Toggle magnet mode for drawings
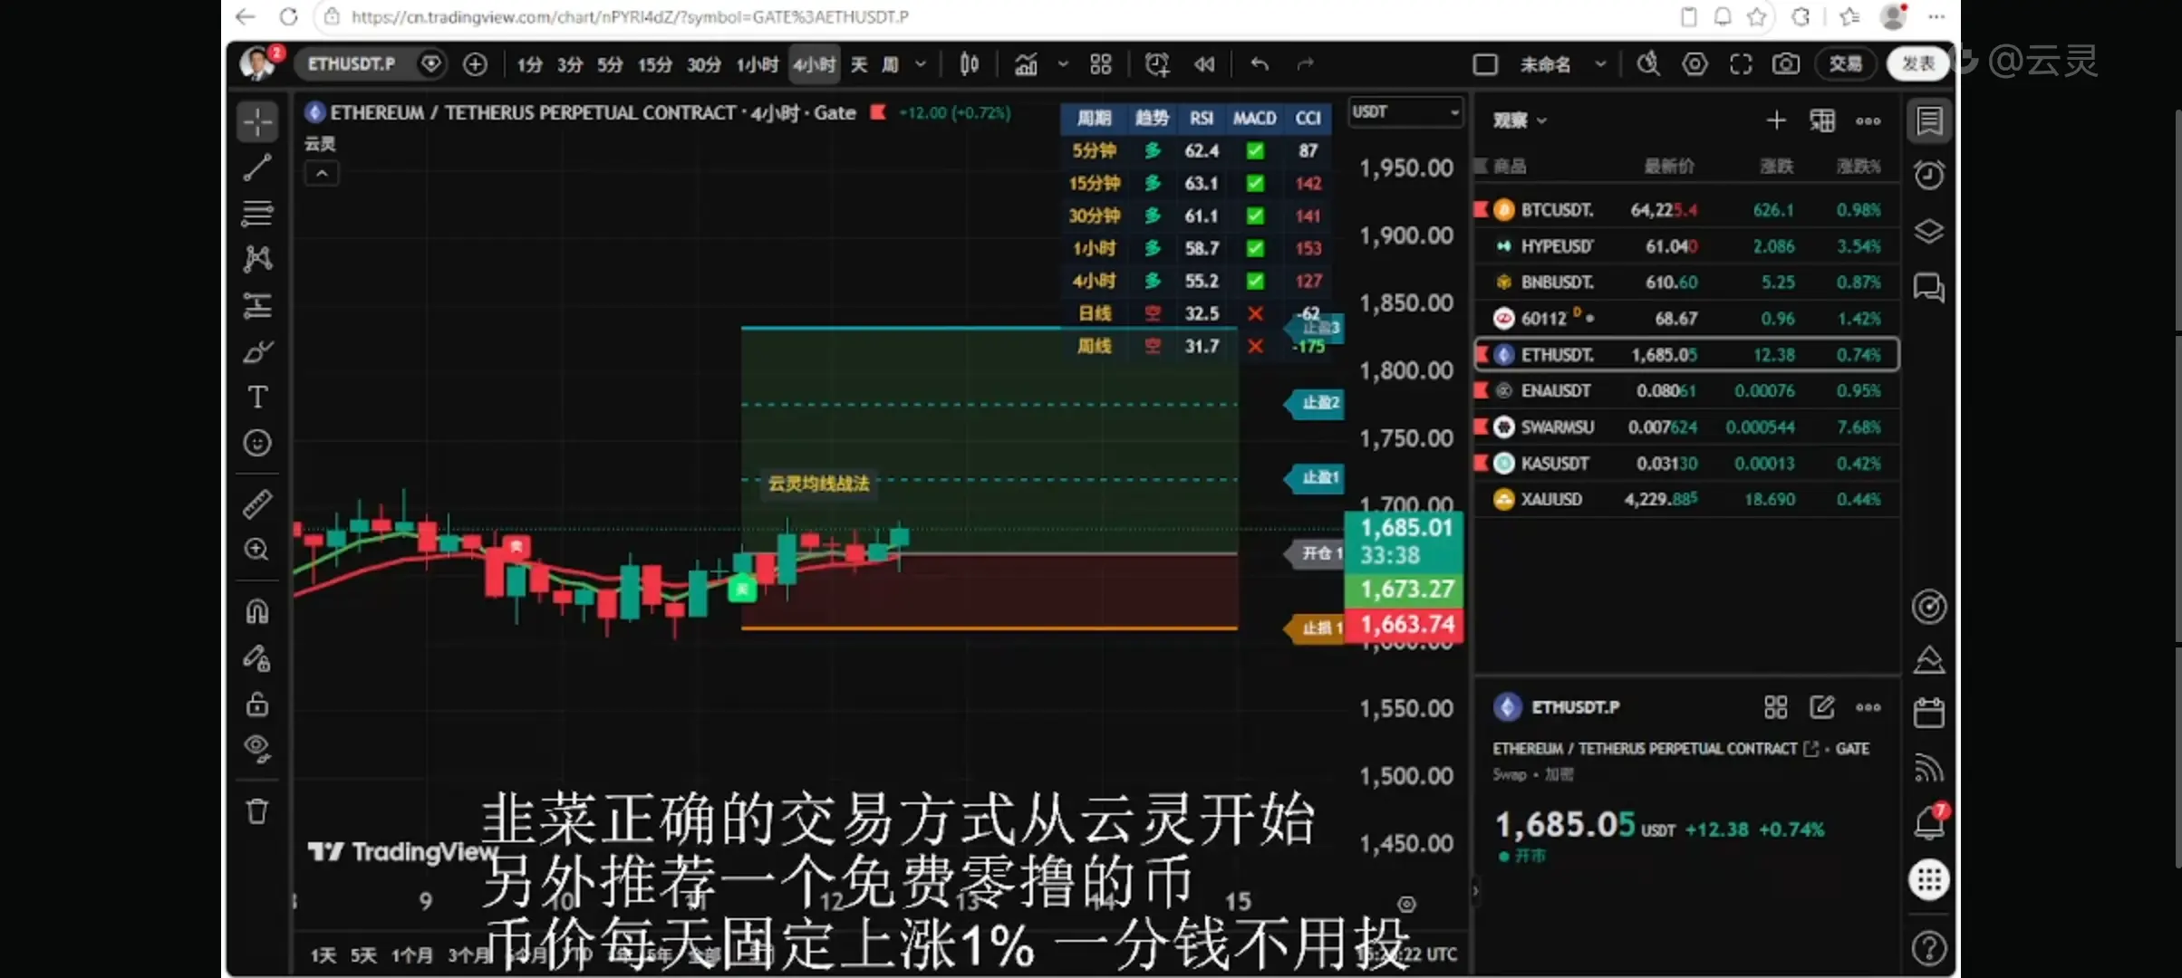The width and height of the screenshot is (2182, 978). tap(257, 612)
